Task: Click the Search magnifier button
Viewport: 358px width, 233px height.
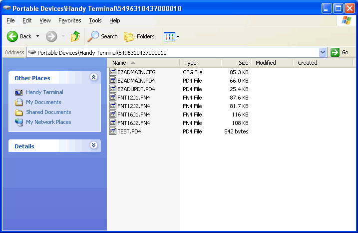Action: [102, 36]
